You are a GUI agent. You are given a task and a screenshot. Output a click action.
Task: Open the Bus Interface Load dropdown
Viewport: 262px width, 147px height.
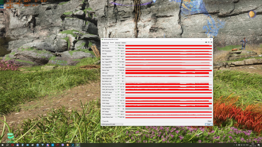(116, 81)
